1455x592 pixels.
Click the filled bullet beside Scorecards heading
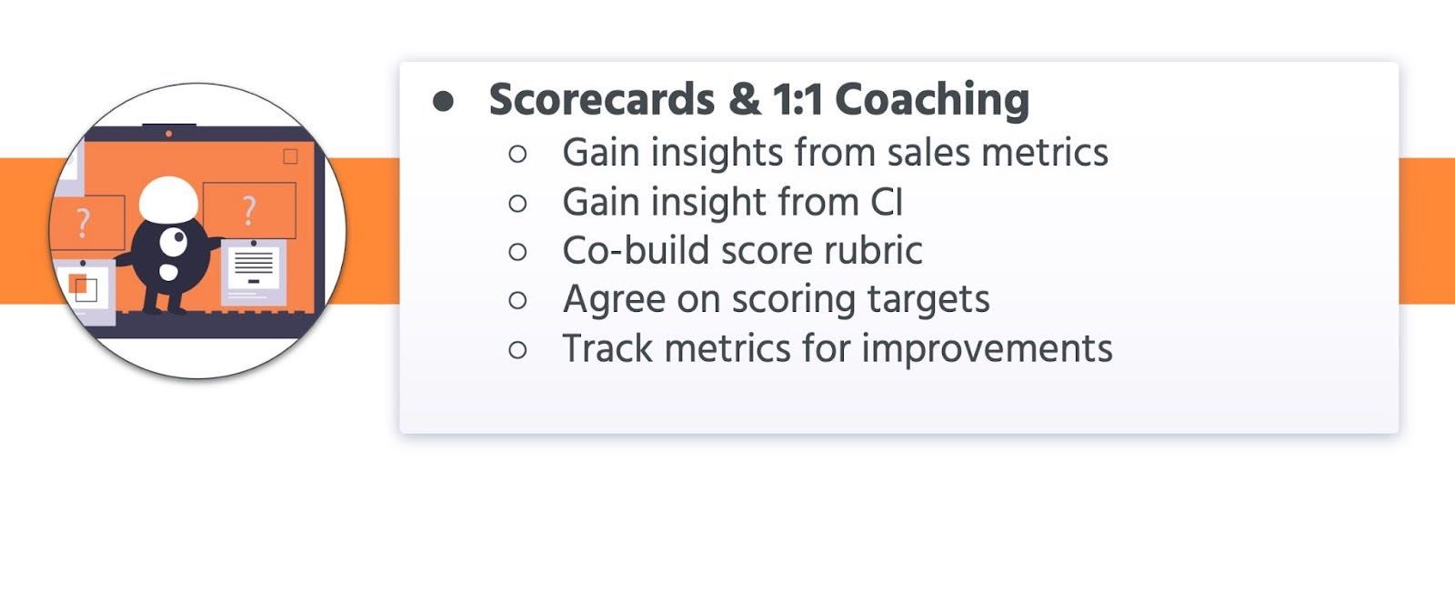click(443, 101)
